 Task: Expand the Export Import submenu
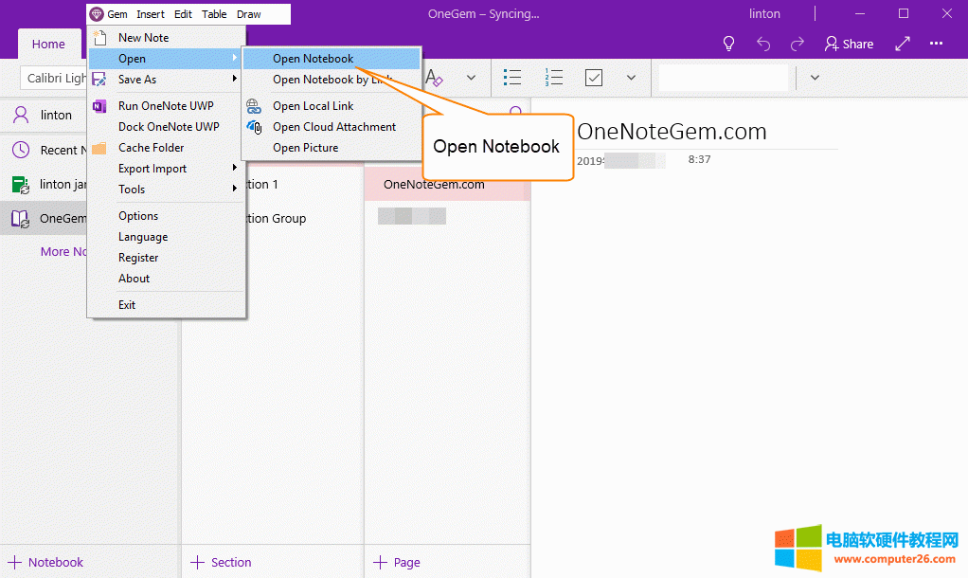152,168
